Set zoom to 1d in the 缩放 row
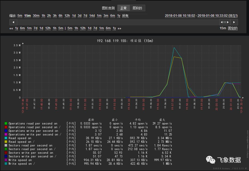The height and width of the screenshot is (171, 249). point(74,16)
